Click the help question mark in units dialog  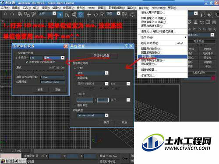(126, 46)
